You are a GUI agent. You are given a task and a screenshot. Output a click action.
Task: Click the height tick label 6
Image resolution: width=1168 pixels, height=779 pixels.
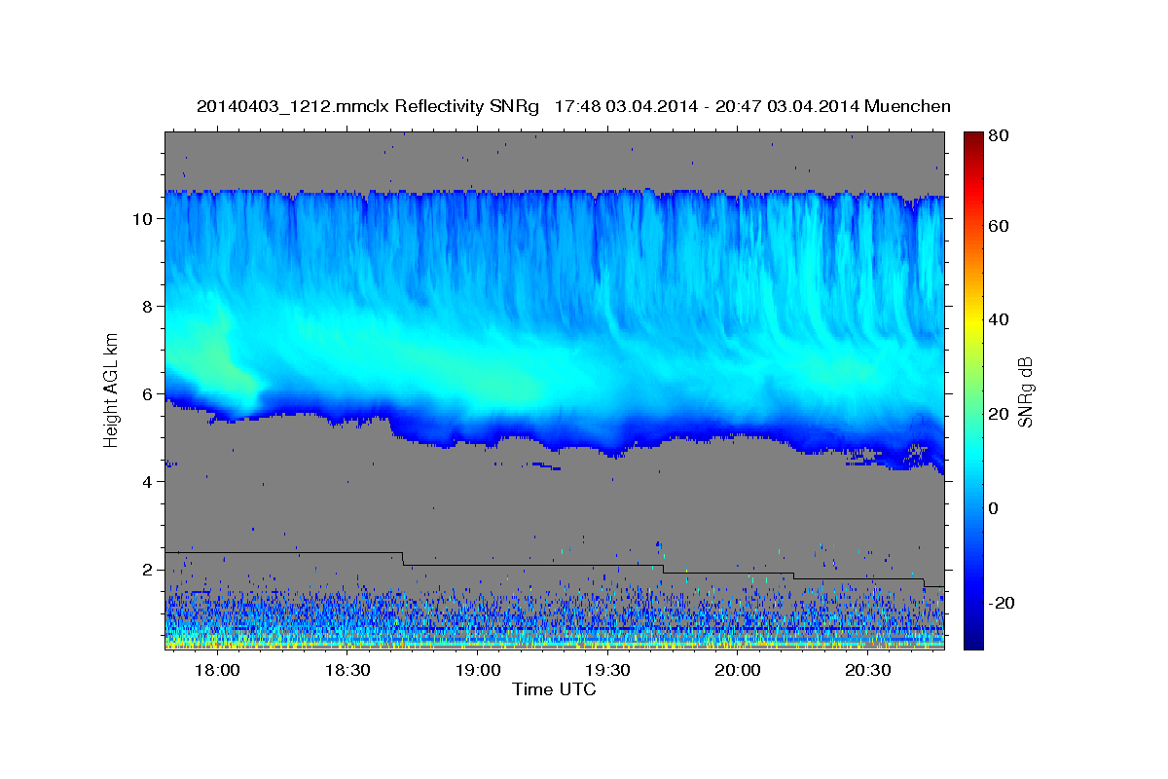click(x=149, y=394)
